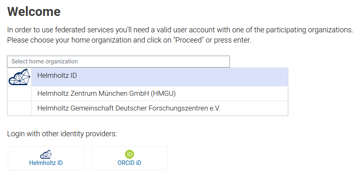The image size is (363, 187).
Task: Click the Helmholtz ID blue link text
Action: [x=46, y=163]
